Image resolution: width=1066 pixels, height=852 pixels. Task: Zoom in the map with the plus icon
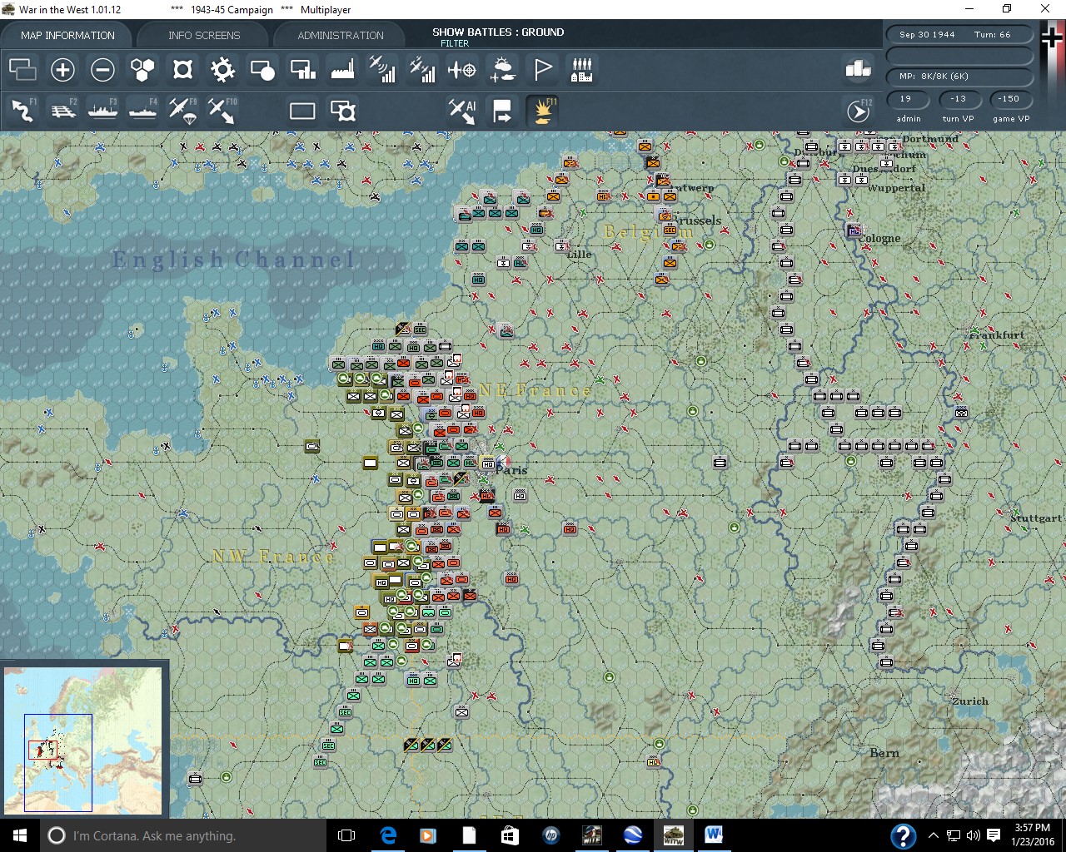[62, 69]
